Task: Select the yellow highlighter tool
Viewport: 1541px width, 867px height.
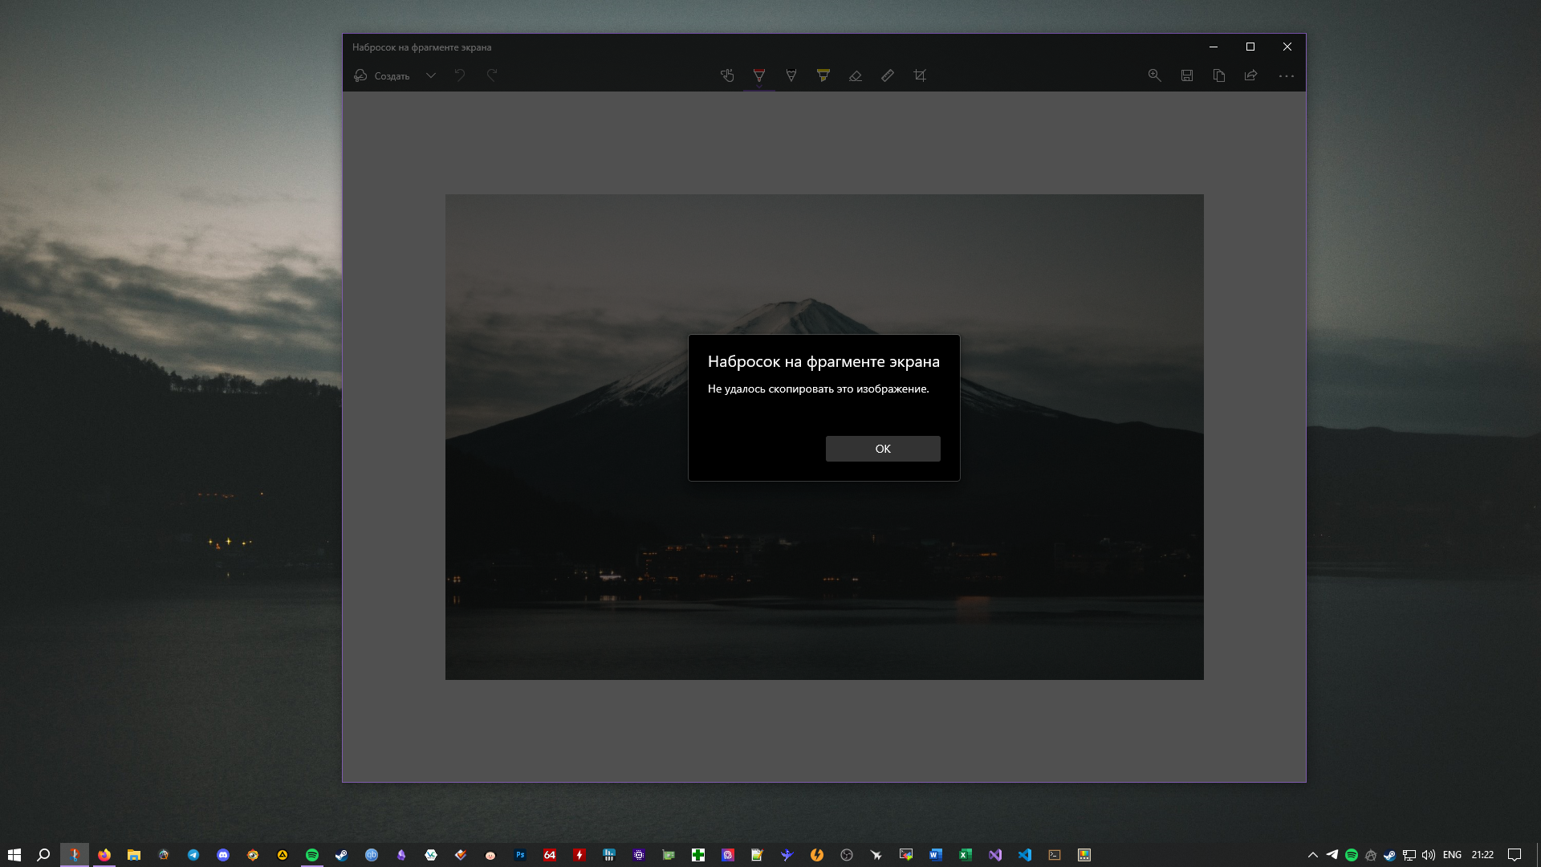Action: [823, 75]
